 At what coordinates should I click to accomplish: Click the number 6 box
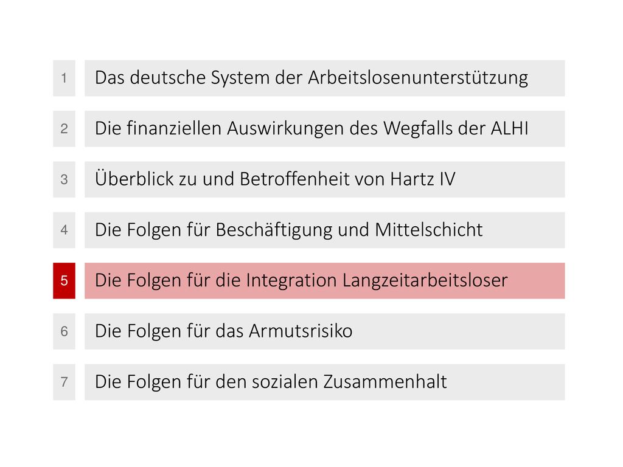click(64, 331)
